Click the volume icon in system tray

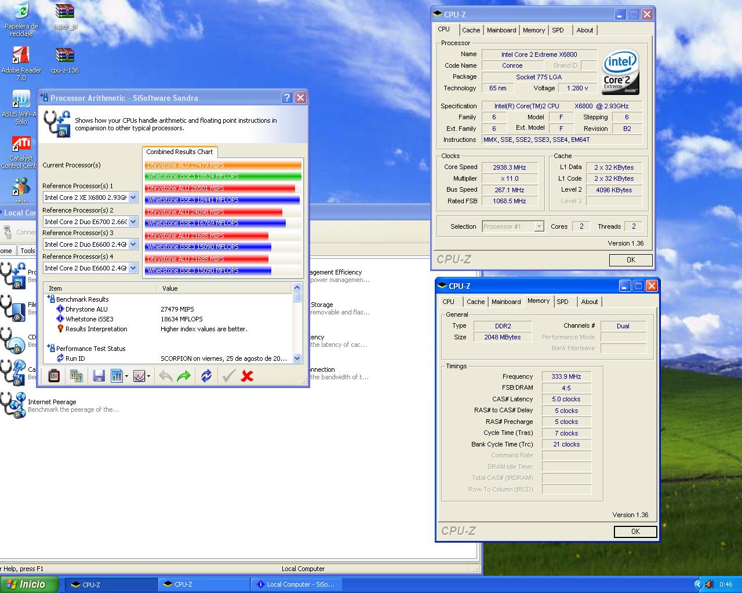click(709, 584)
